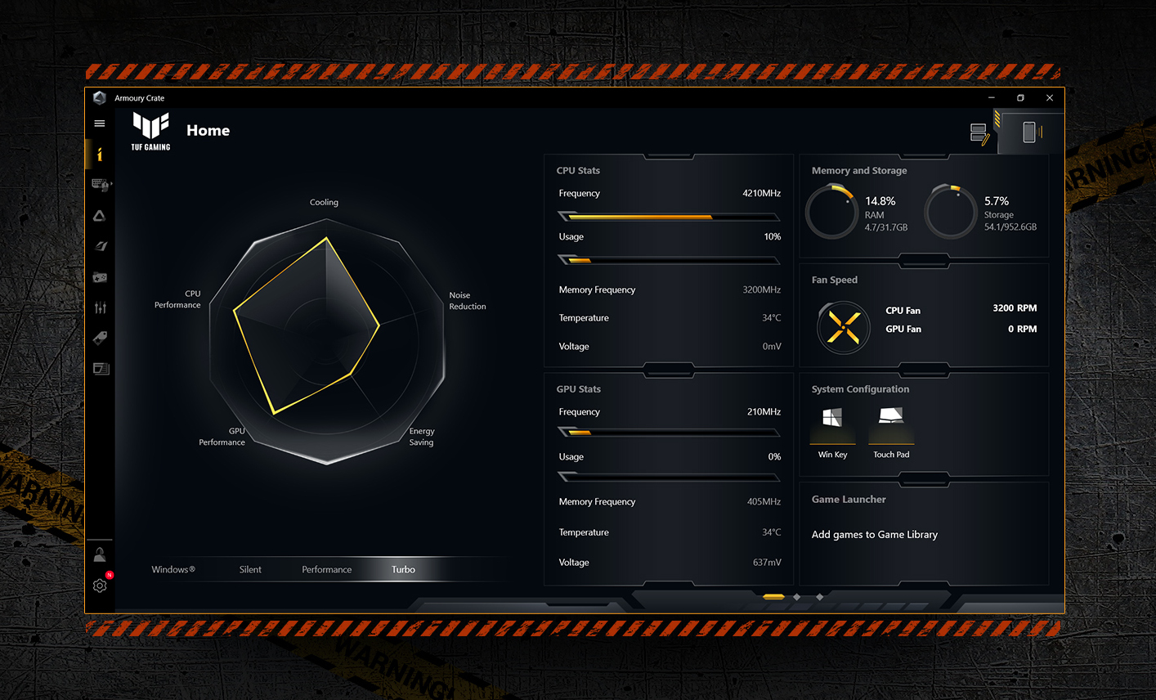Toggle the Win Key setting
Screen dimensions: 1156x700
pos(832,433)
